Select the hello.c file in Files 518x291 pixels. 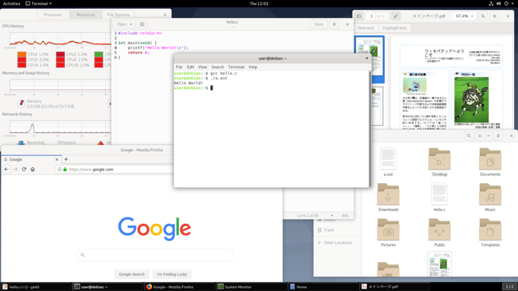440,197
